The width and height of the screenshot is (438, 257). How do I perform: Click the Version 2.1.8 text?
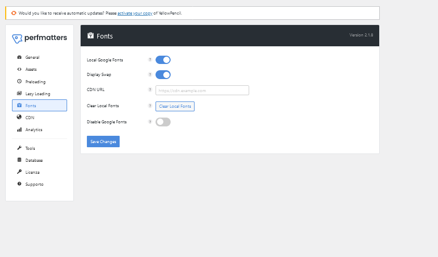[x=361, y=35]
